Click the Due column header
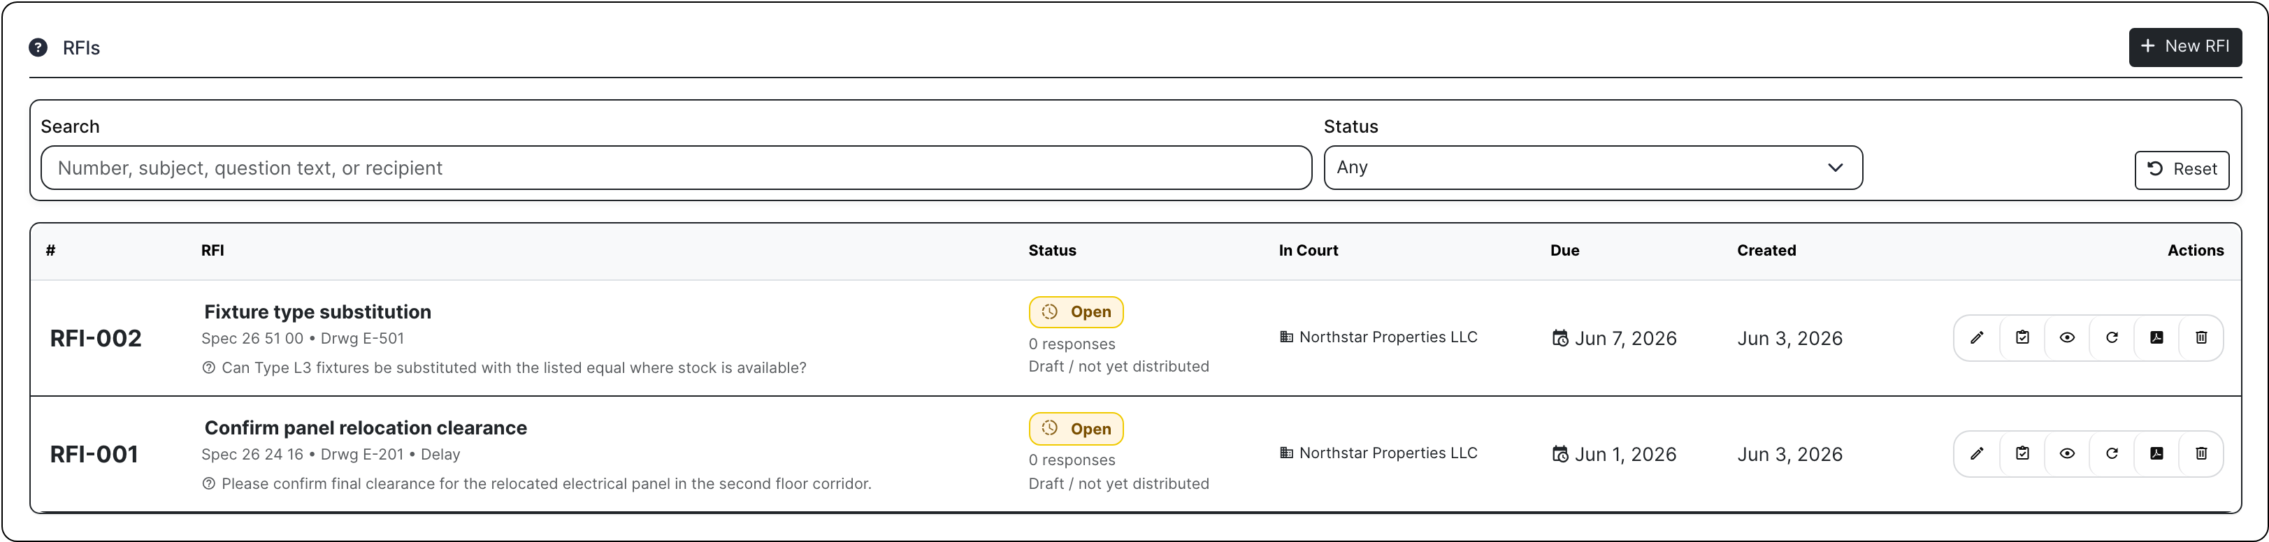2269x542 pixels. point(1564,251)
